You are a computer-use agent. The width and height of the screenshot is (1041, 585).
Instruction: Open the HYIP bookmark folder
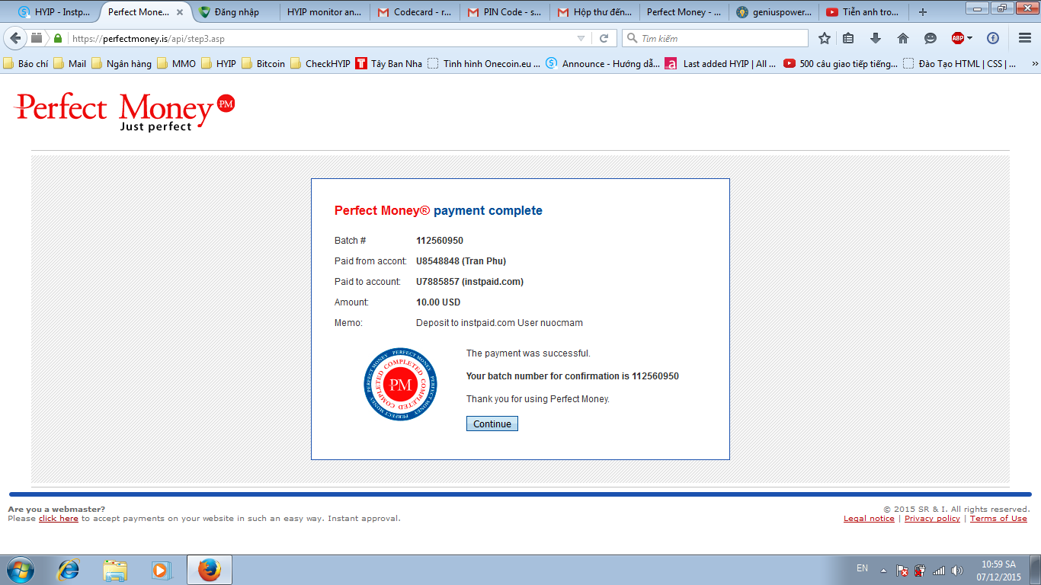[x=219, y=64]
